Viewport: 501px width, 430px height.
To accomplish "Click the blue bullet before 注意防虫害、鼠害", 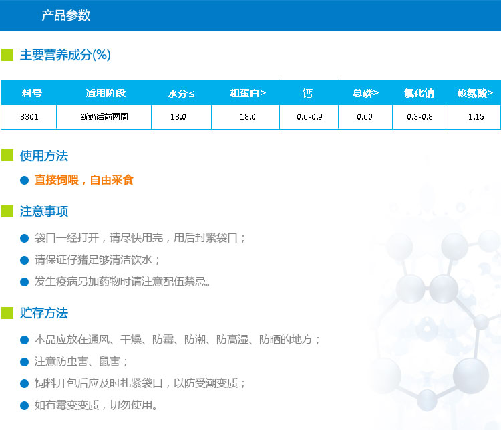I will (25, 362).
